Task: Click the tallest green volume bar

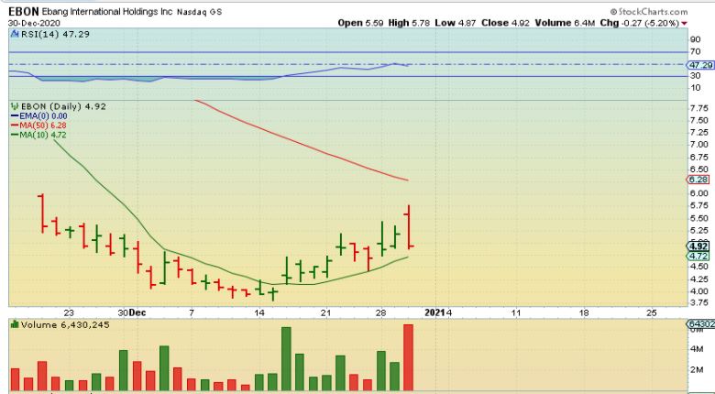Action: click(x=286, y=359)
